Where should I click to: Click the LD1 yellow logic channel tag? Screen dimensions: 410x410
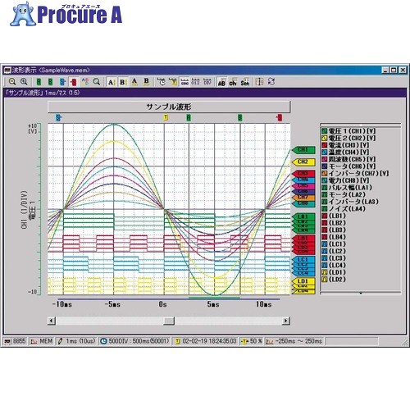tap(303, 281)
